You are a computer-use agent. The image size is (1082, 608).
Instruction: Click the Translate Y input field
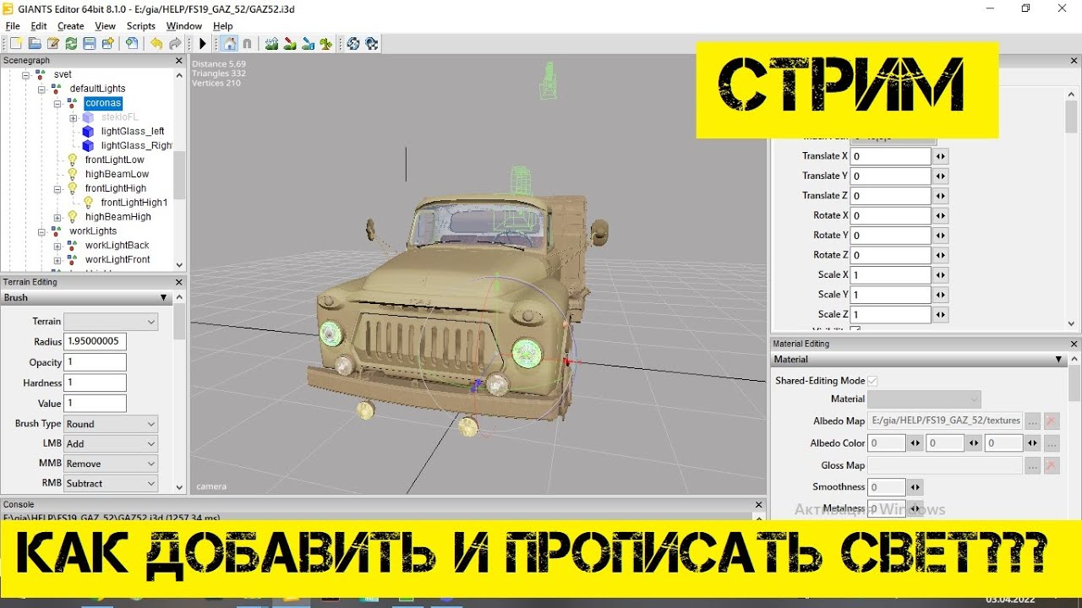(x=890, y=176)
